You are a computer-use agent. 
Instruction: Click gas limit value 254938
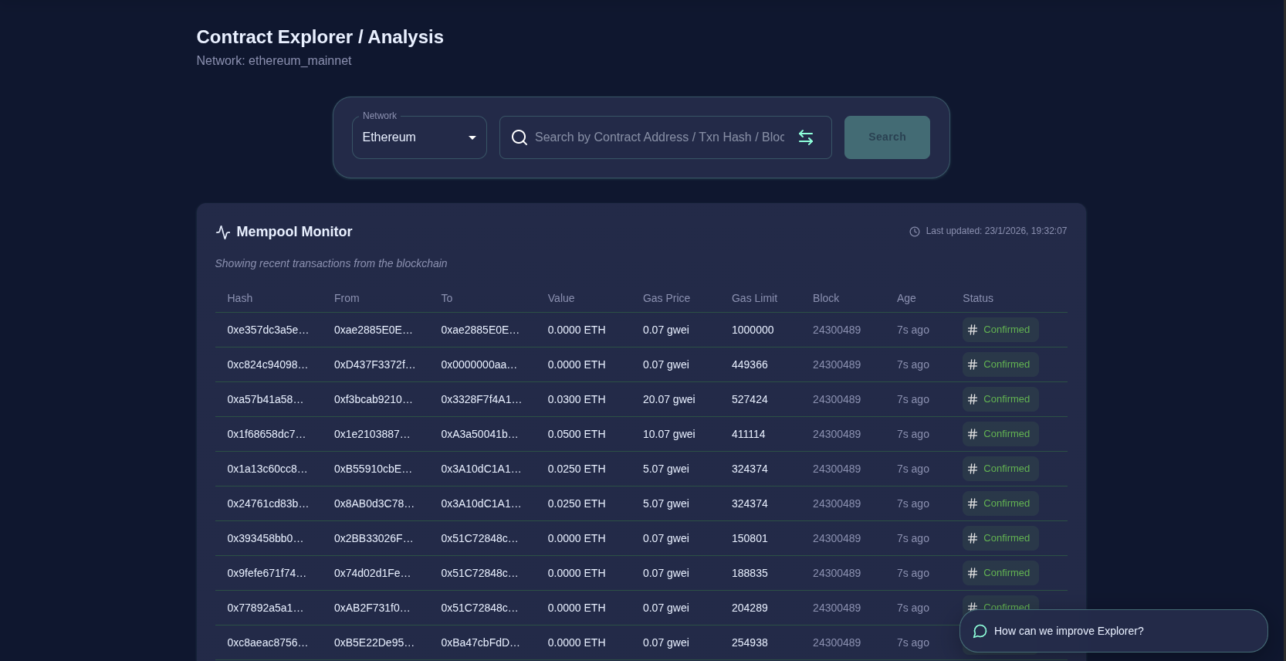click(750, 642)
